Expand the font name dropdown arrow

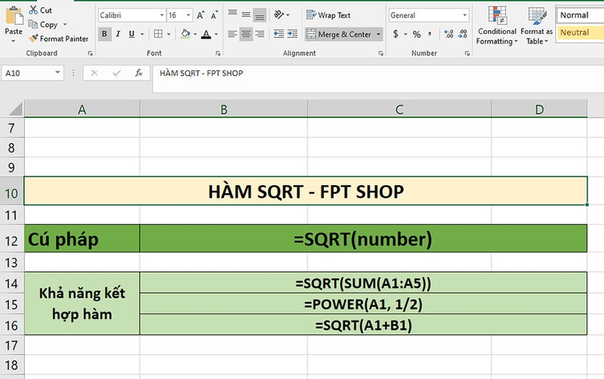pos(162,15)
